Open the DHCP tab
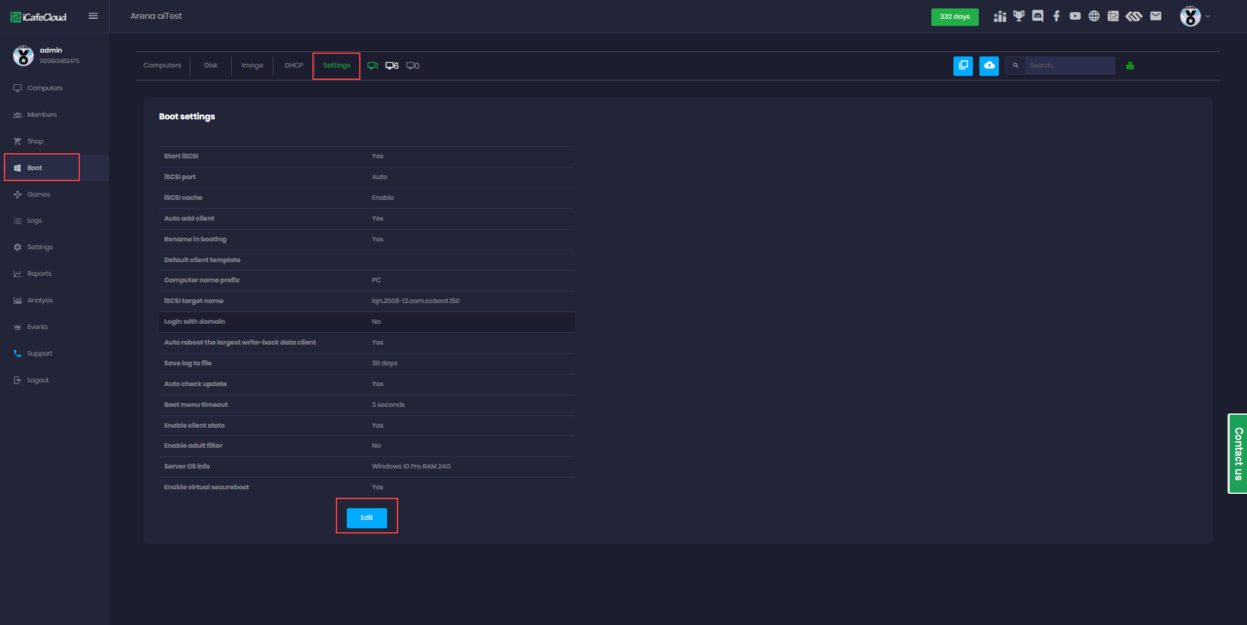1247x625 pixels. click(294, 65)
